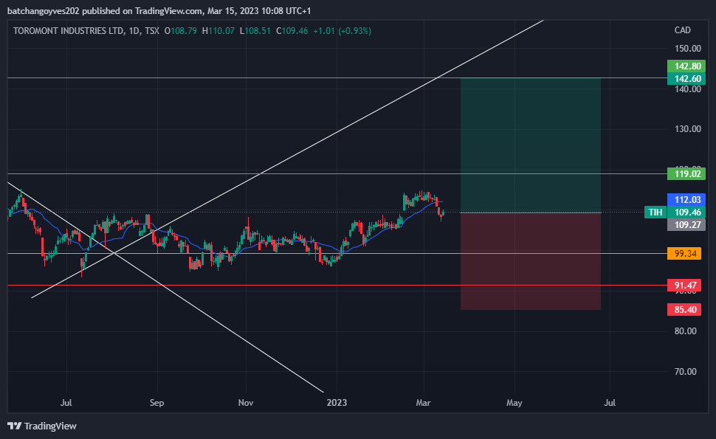Click the closing price value C109.46
The width and height of the screenshot is (716, 439).
coord(292,31)
